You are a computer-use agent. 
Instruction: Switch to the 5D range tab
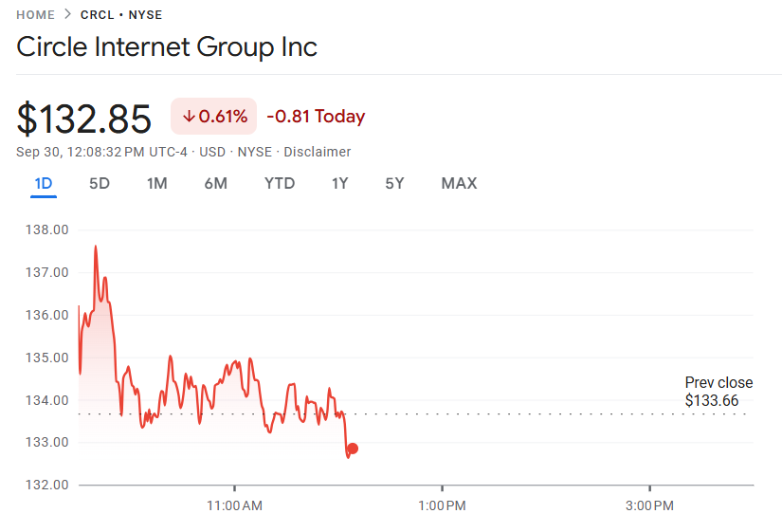100,183
